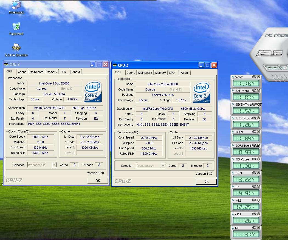Open settings icon on the FSB Termination panel
The height and width of the screenshot is (240, 288).
[x=254, y=118]
